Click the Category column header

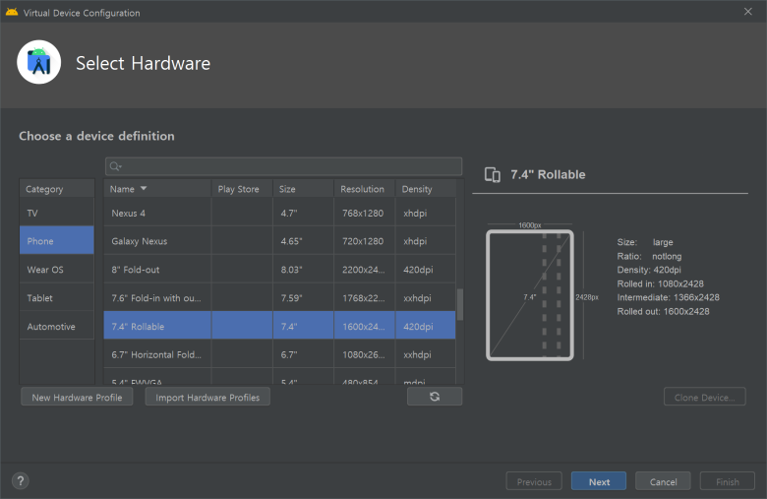pyautogui.click(x=57, y=189)
